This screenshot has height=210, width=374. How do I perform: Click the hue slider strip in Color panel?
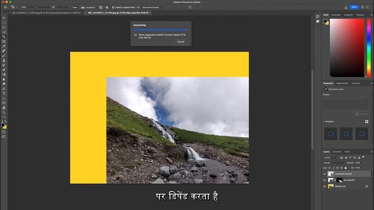click(x=369, y=48)
